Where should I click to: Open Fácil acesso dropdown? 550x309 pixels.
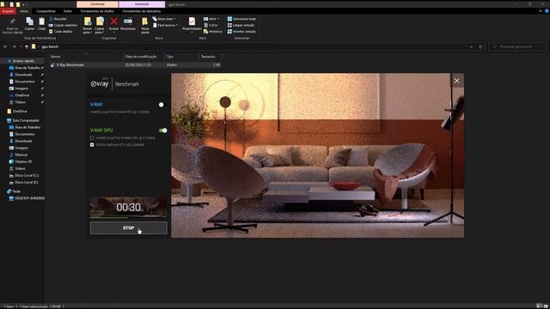pyautogui.click(x=165, y=25)
